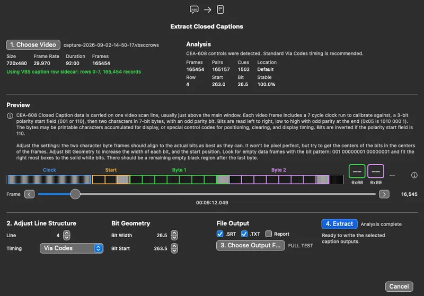Click the Duration value 92:00

tap(73, 64)
